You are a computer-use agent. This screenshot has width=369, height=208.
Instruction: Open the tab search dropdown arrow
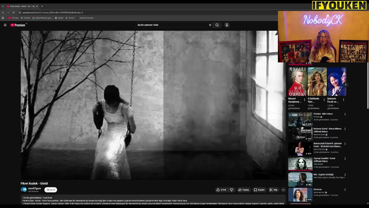tap(3, 6)
